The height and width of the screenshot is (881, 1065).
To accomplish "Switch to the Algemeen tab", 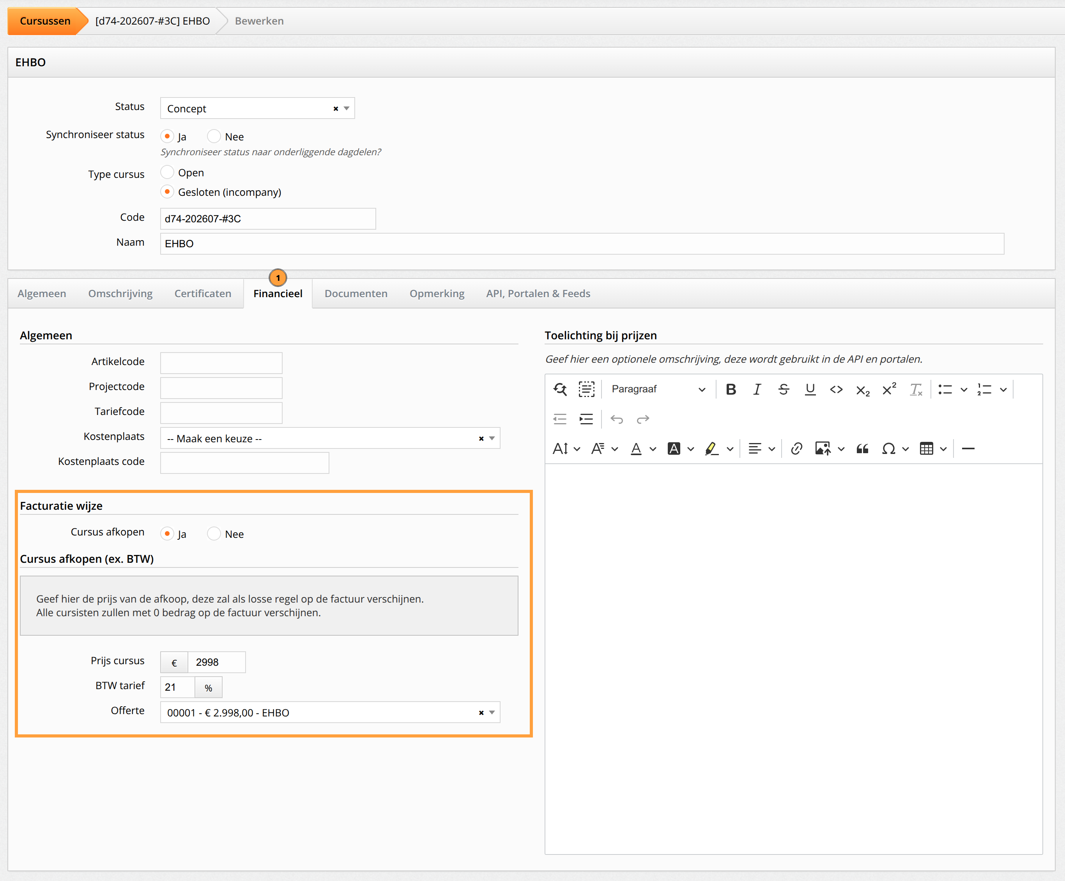I will pyautogui.click(x=42, y=293).
